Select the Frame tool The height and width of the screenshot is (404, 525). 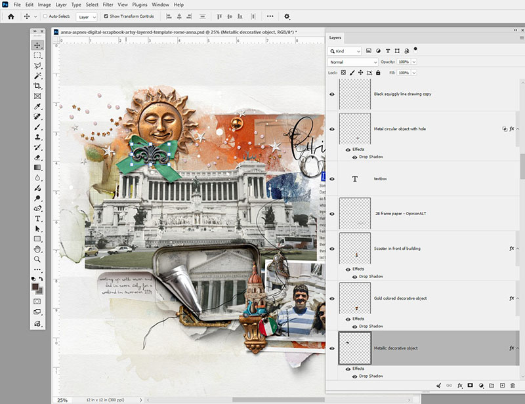point(37,96)
